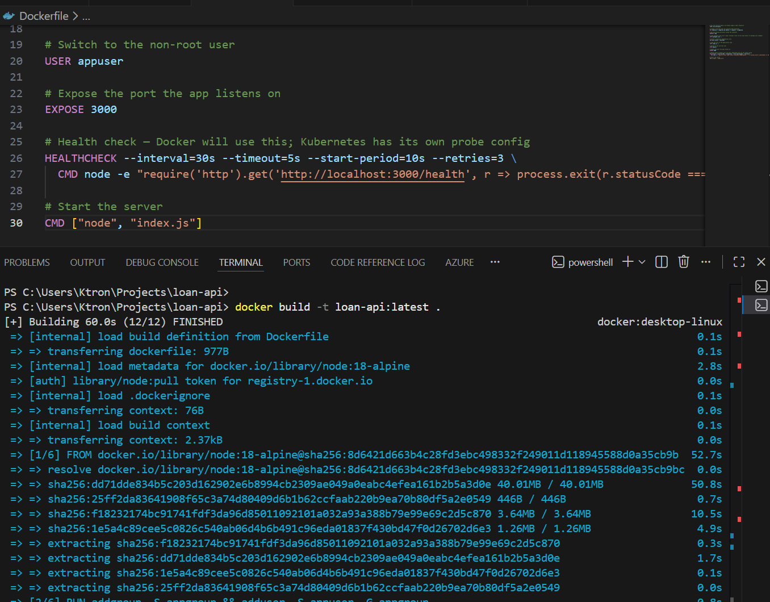770x602 pixels.
Task: Select the second highlighted terminal instance
Action: [x=761, y=306]
